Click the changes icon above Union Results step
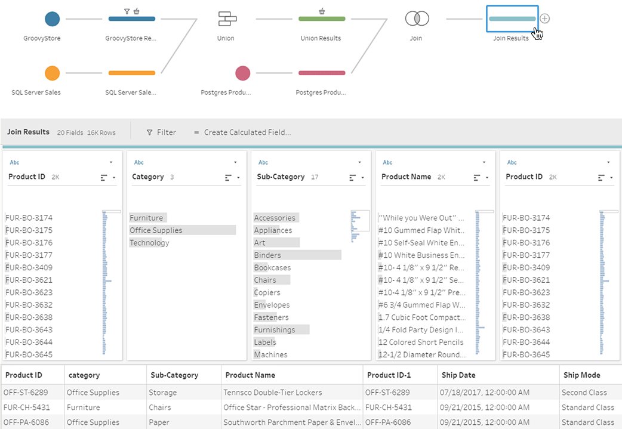Screen dimensions: 622x429 (322, 10)
